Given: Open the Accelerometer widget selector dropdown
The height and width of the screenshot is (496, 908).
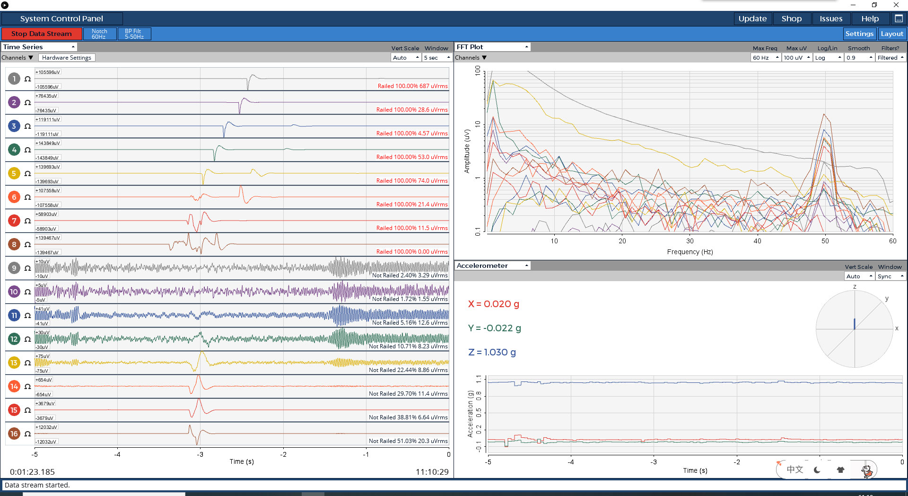Looking at the screenshot, I should (492, 266).
